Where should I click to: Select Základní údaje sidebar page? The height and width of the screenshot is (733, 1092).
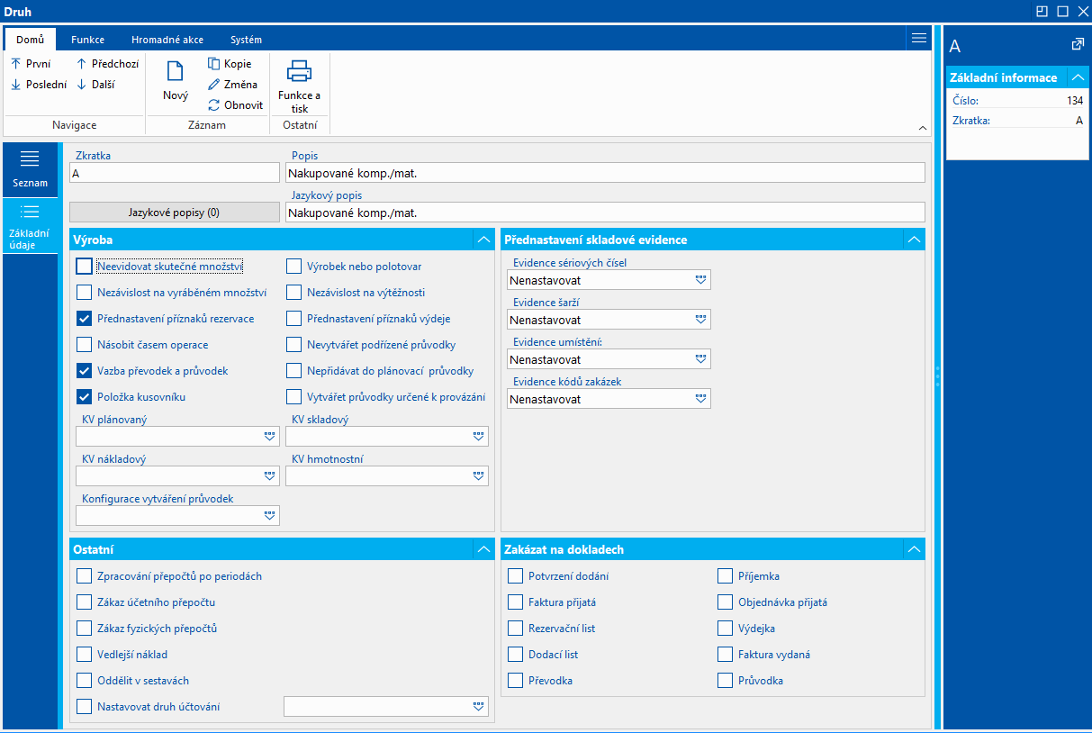tap(30, 226)
